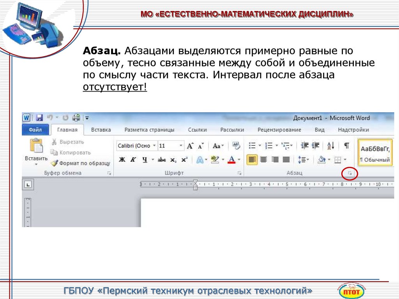Select the Обычный style thumbnail
This screenshot has width=399, height=299.
[375, 153]
